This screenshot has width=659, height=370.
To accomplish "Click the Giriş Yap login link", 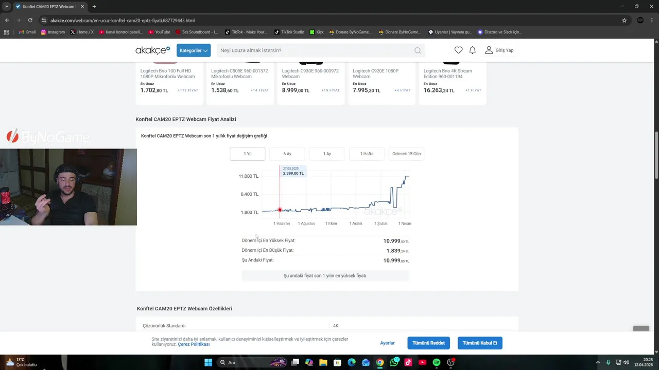I will [x=499, y=50].
